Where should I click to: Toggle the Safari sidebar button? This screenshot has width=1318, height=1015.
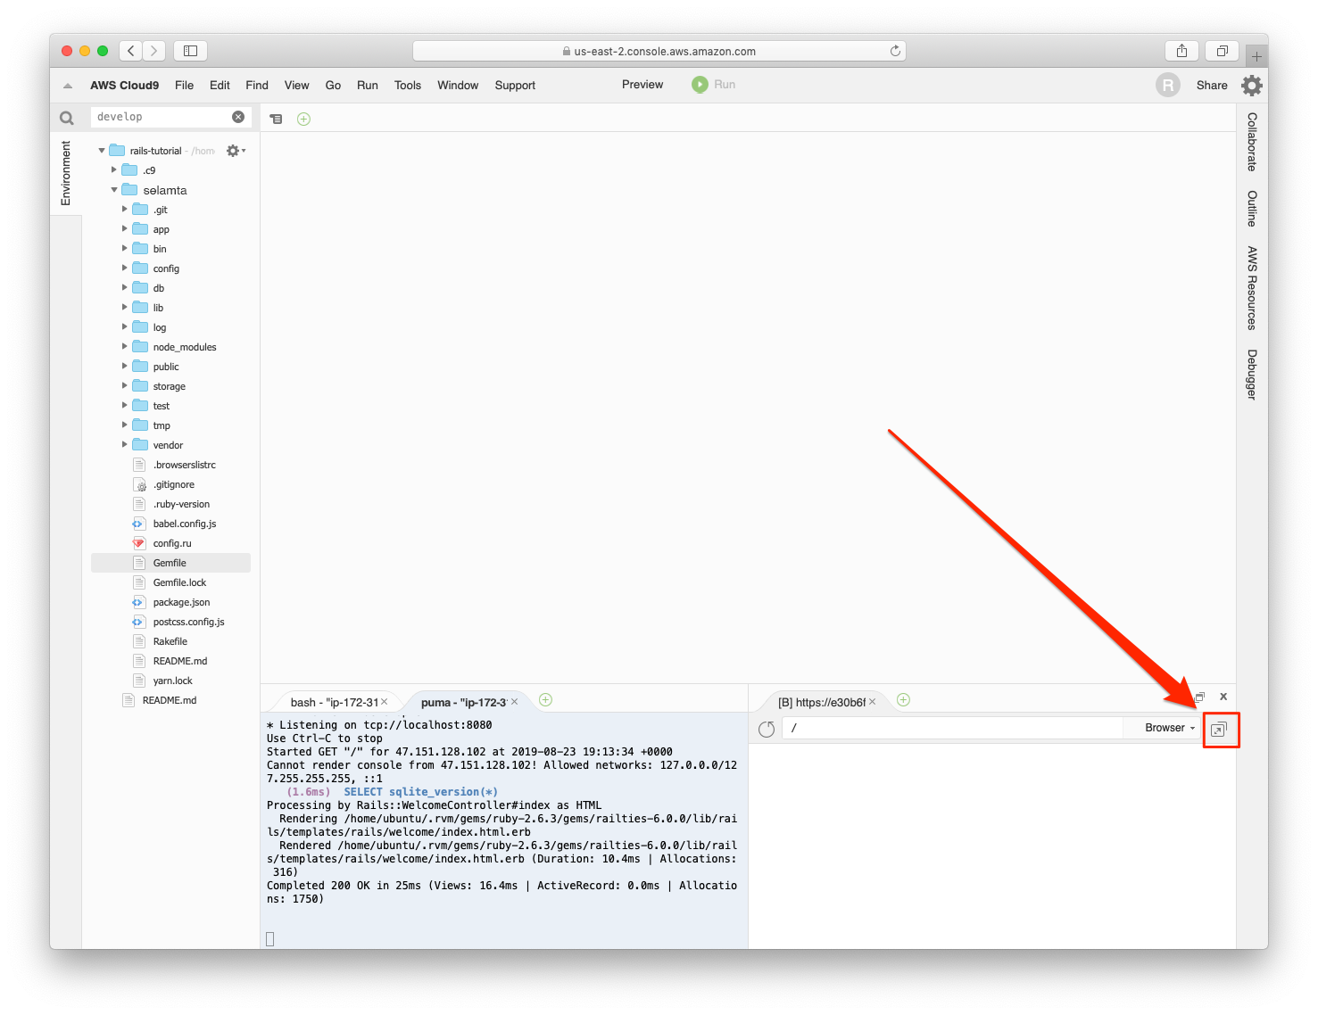pyautogui.click(x=190, y=51)
